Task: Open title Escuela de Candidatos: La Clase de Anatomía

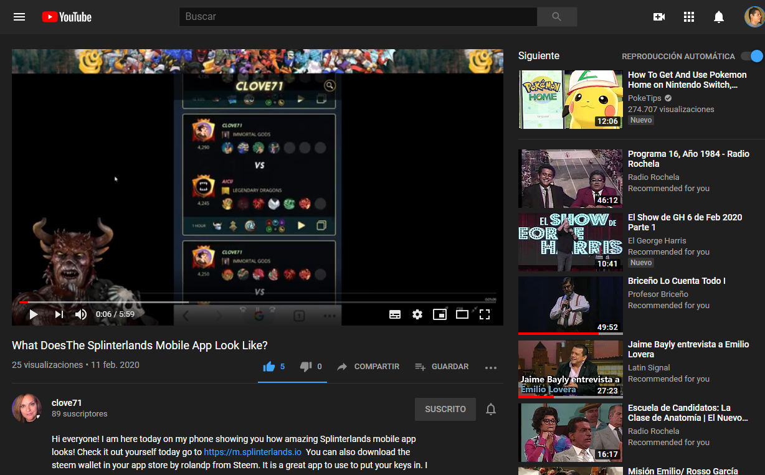Action: [x=688, y=413]
